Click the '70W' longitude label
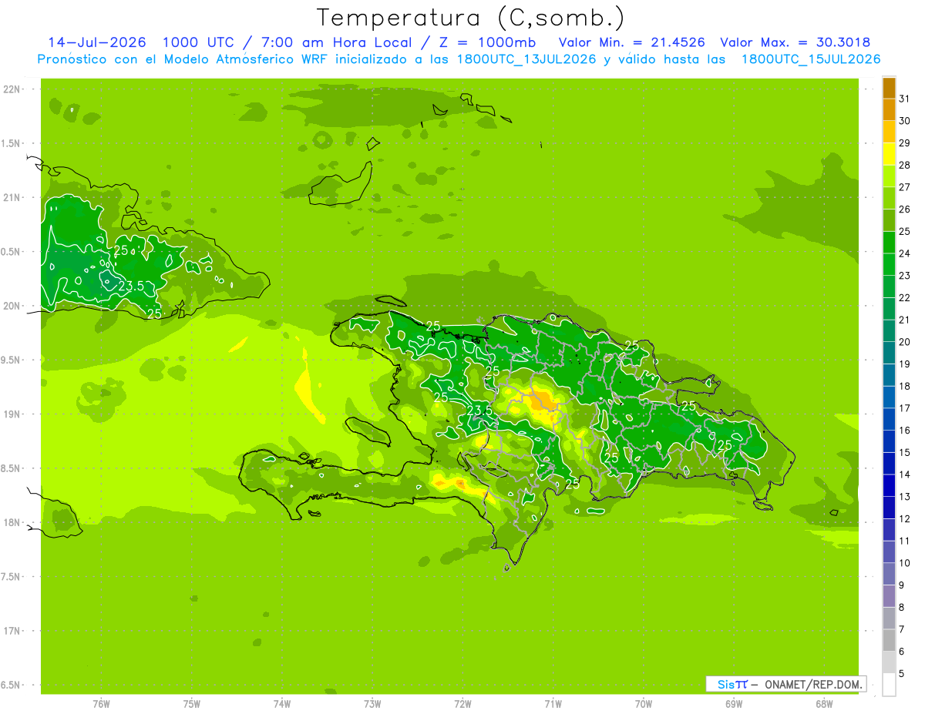Screen dimensions: 925x714 click(x=643, y=704)
